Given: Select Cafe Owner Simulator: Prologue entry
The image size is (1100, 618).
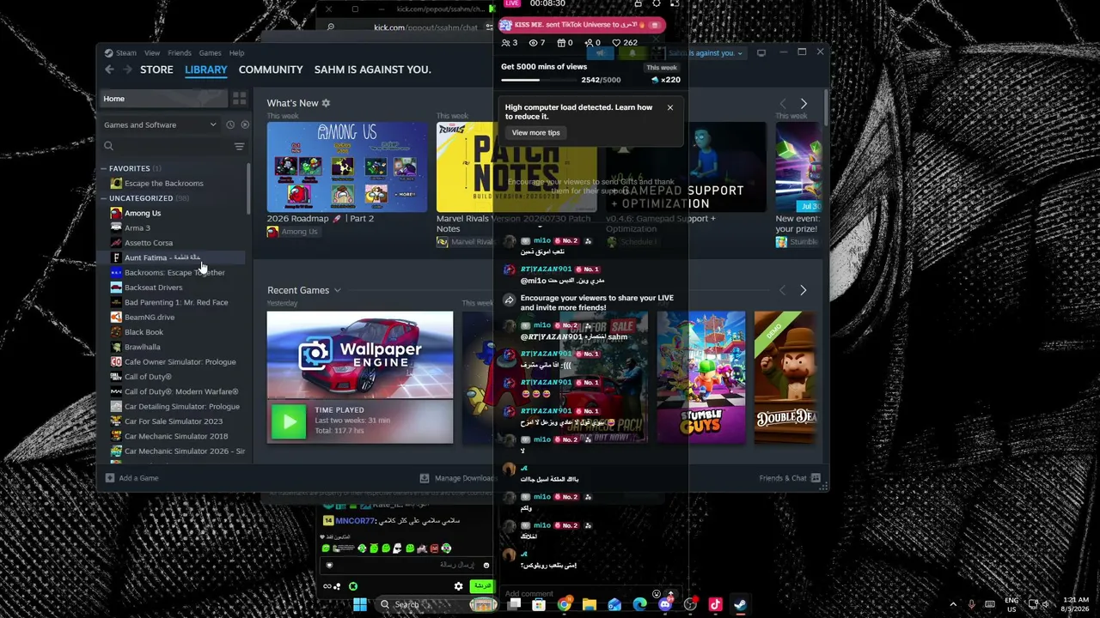Looking at the screenshot, I should click(x=180, y=362).
